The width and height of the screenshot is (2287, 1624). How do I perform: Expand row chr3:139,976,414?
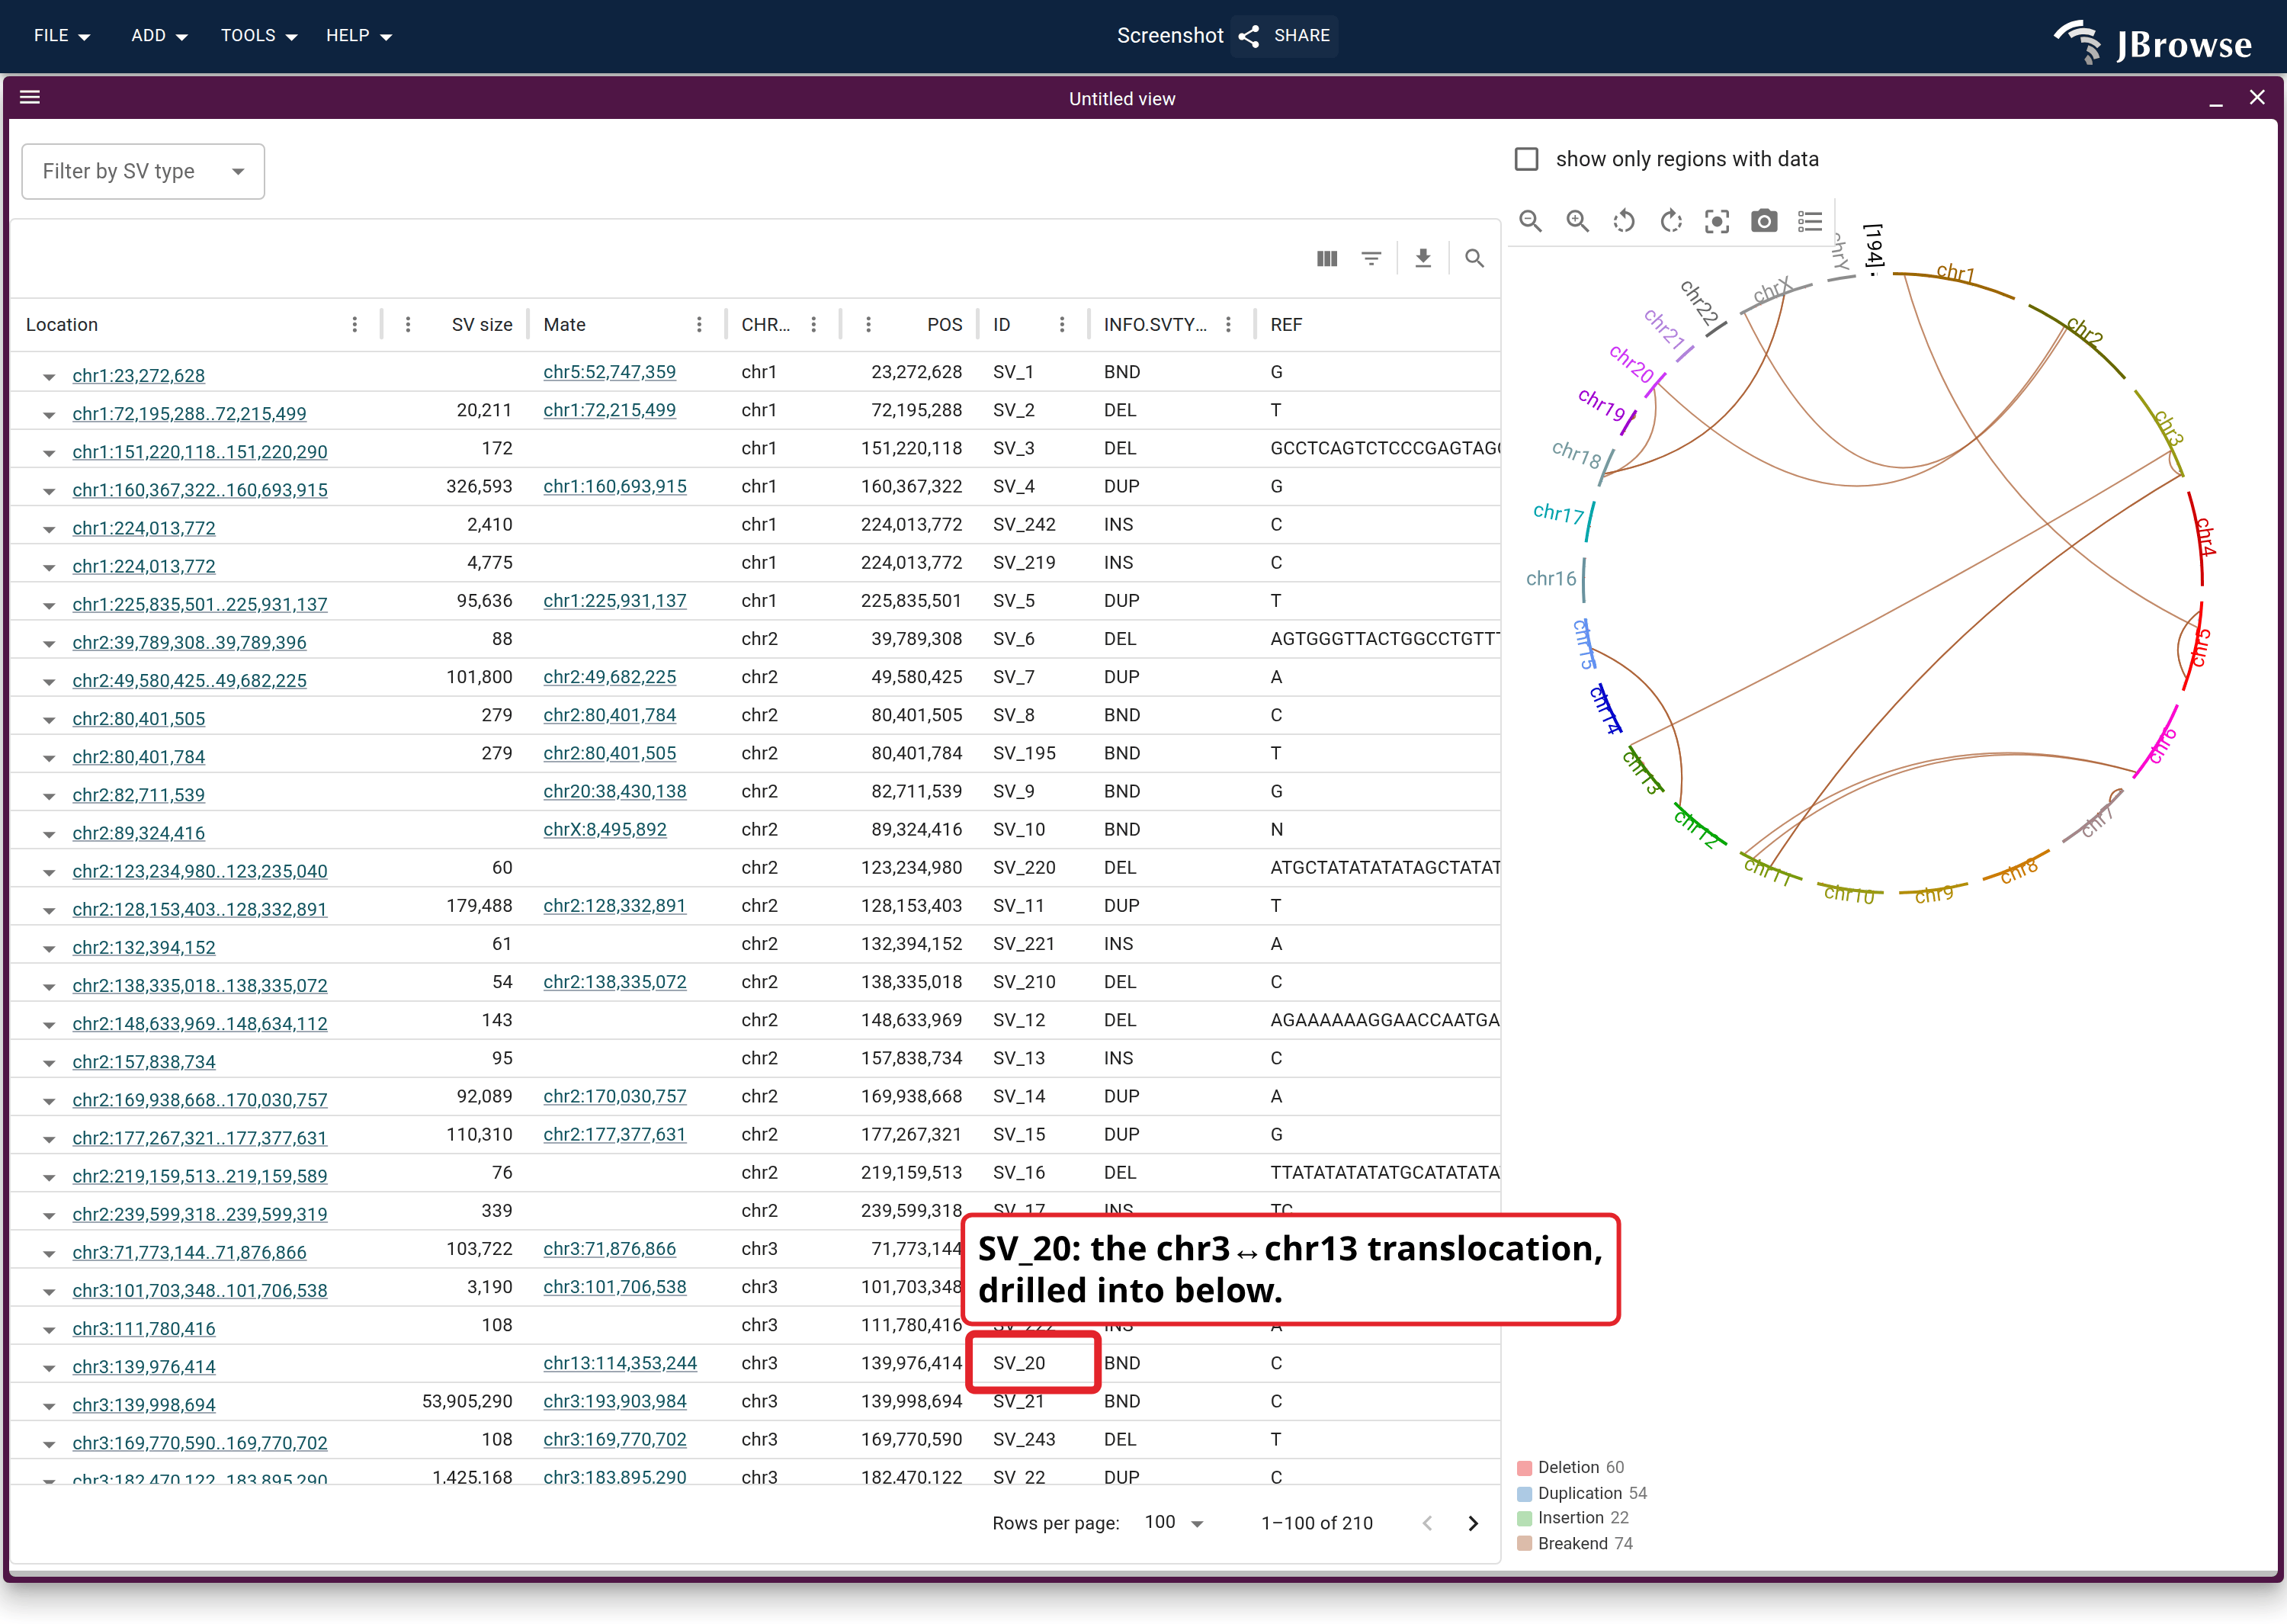click(49, 1368)
